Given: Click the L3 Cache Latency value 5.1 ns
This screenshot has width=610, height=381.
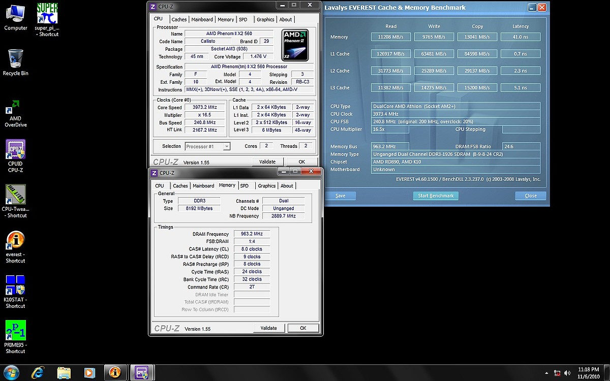Looking at the screenshot, I should click(521, 88).
